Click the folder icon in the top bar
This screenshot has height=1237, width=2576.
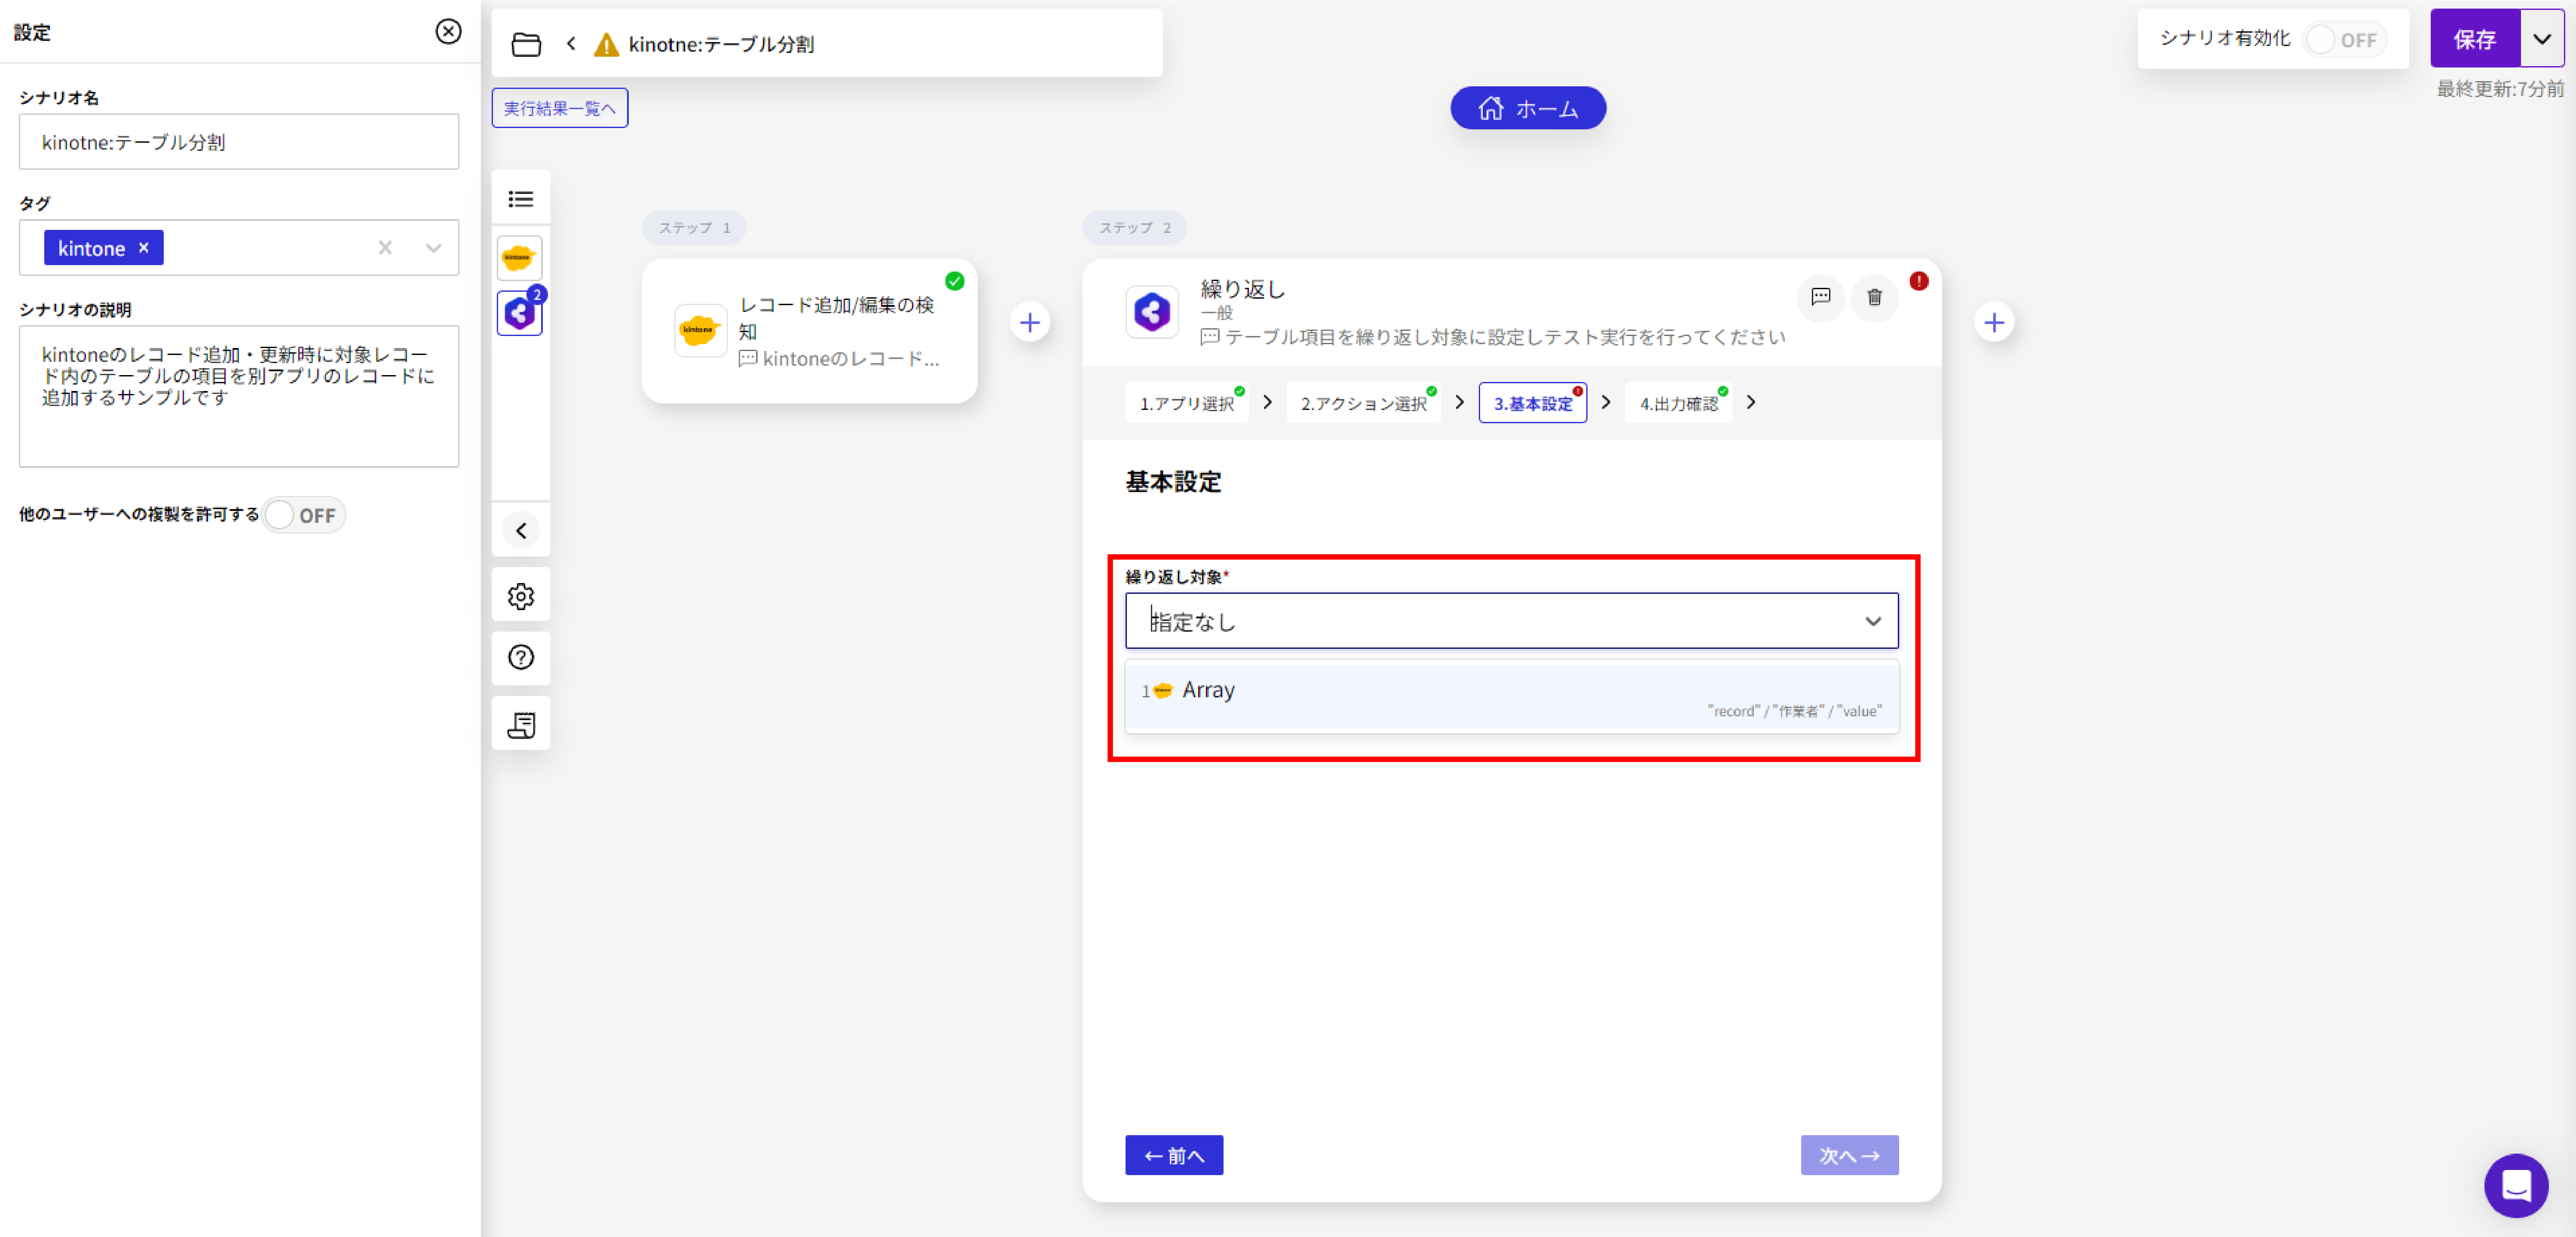[x=526, y=44]
